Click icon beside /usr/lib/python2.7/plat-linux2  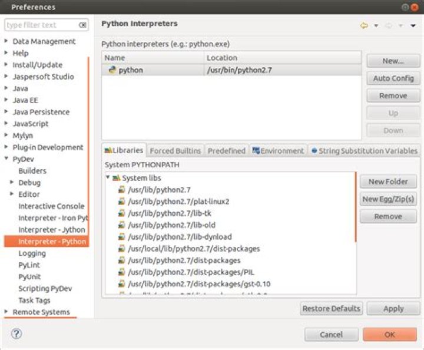click(x=121, y=202)
